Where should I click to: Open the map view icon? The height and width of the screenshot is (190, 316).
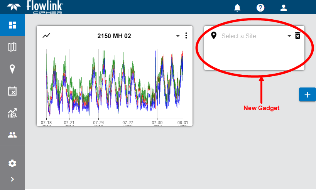[x=12, y=47]
